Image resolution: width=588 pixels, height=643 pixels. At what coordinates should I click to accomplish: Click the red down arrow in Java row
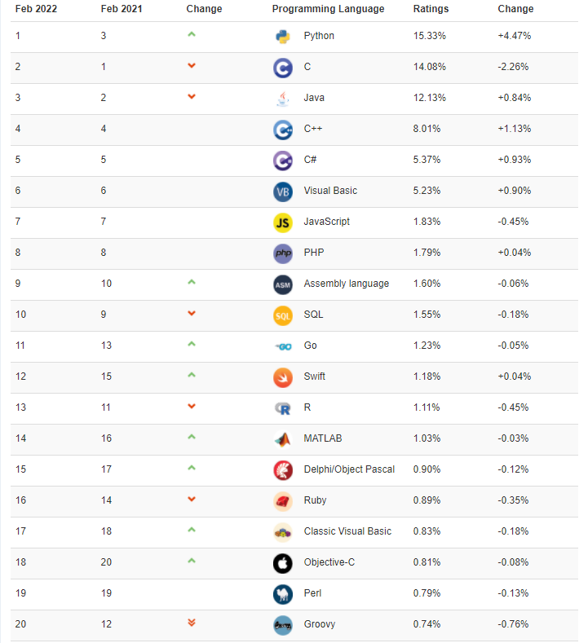(191, 96)
